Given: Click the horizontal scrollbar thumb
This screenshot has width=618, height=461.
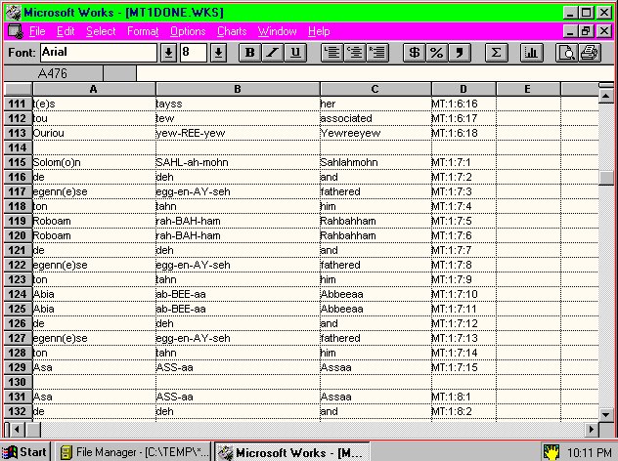Looking at the screenshot, I should pyautogui.click(x=32, y=429).
